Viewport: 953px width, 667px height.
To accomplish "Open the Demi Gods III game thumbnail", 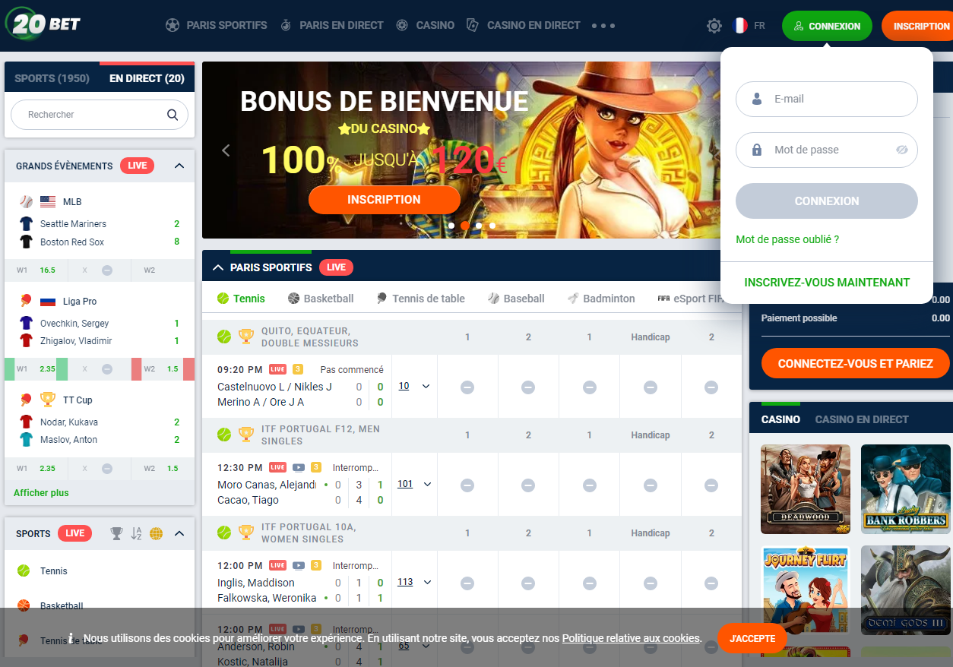I will 906,590.
